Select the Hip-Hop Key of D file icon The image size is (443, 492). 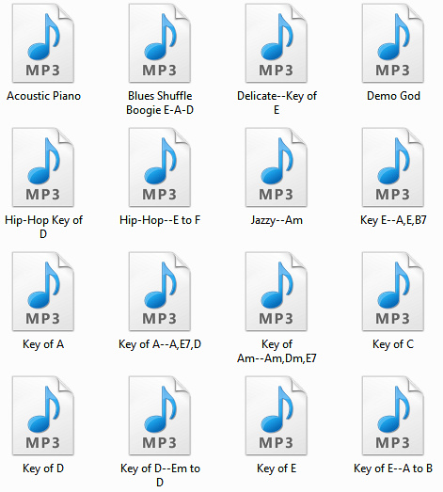point(43,167)
